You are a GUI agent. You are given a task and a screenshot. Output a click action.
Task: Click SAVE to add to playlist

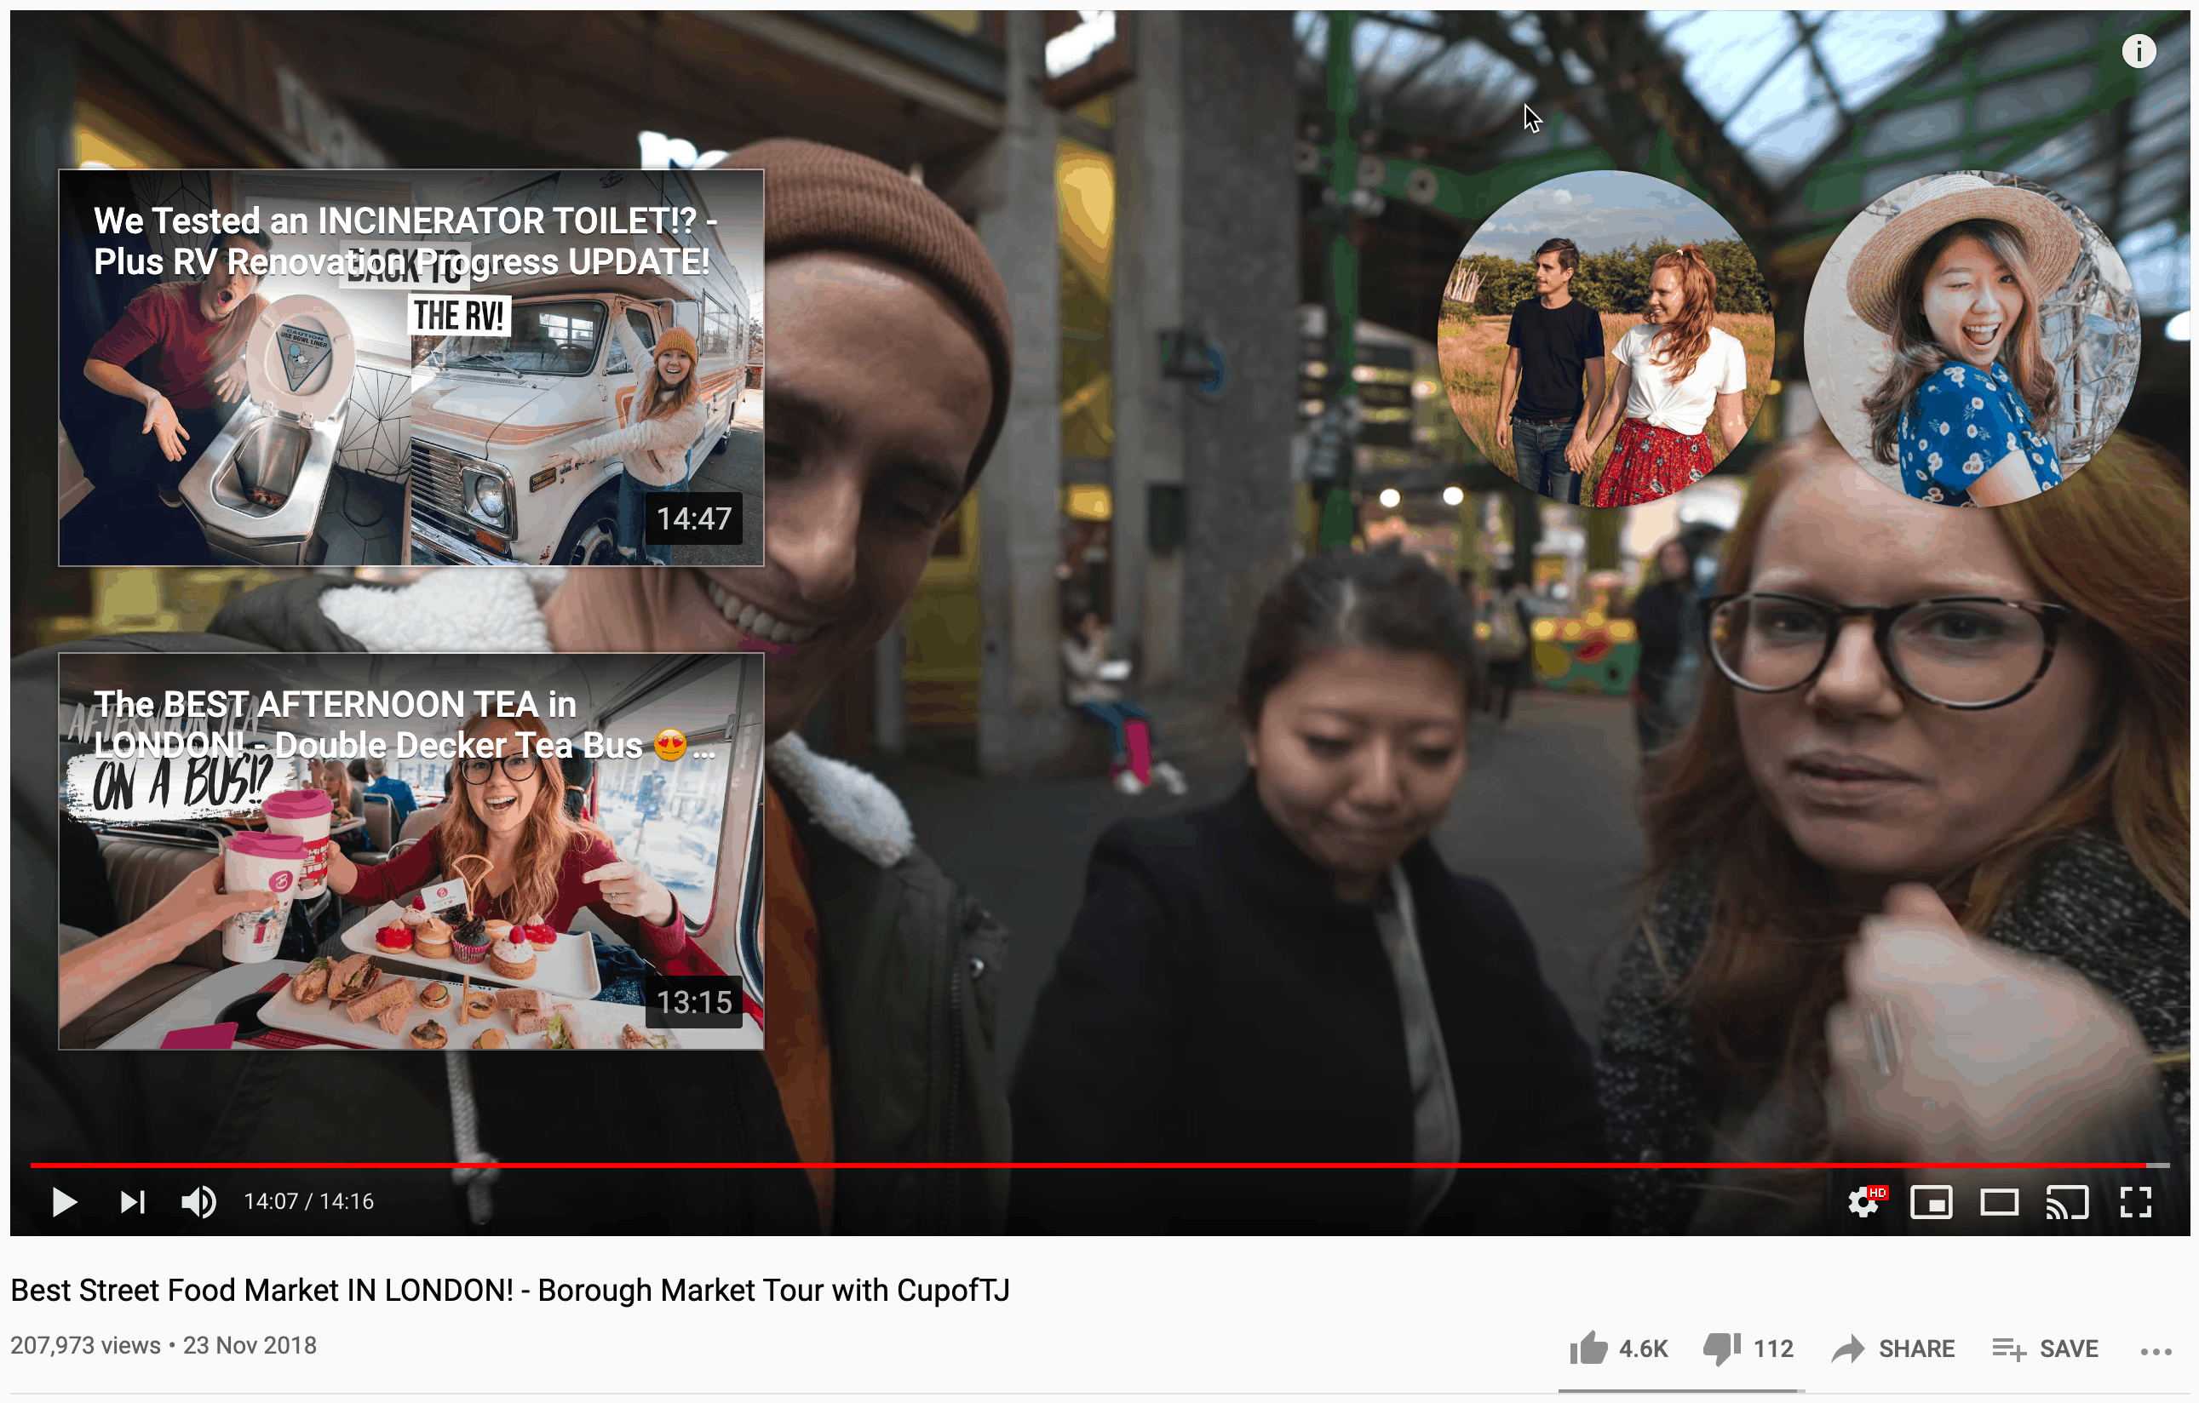(2046, 1349)
